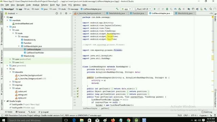Open the Navigate menu
The width and height of the screenshot is (217, 122).
(x=20, y=5)
